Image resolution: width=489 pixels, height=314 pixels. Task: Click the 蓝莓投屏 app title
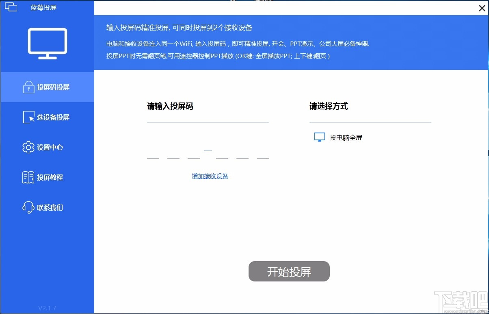pos(44,7)
